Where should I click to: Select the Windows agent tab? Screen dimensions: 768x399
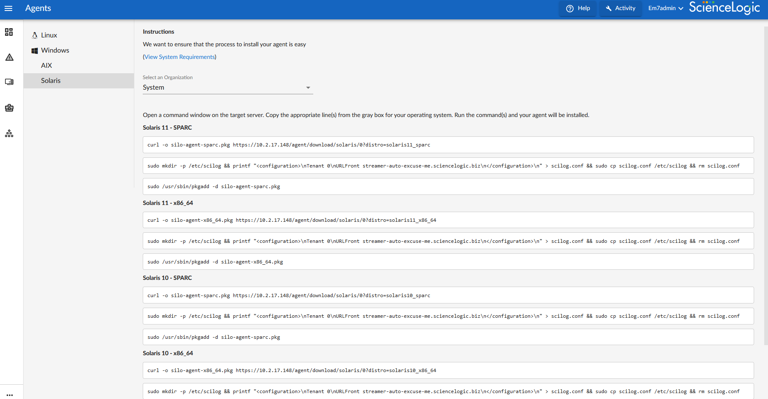click(x=55, y=51)
